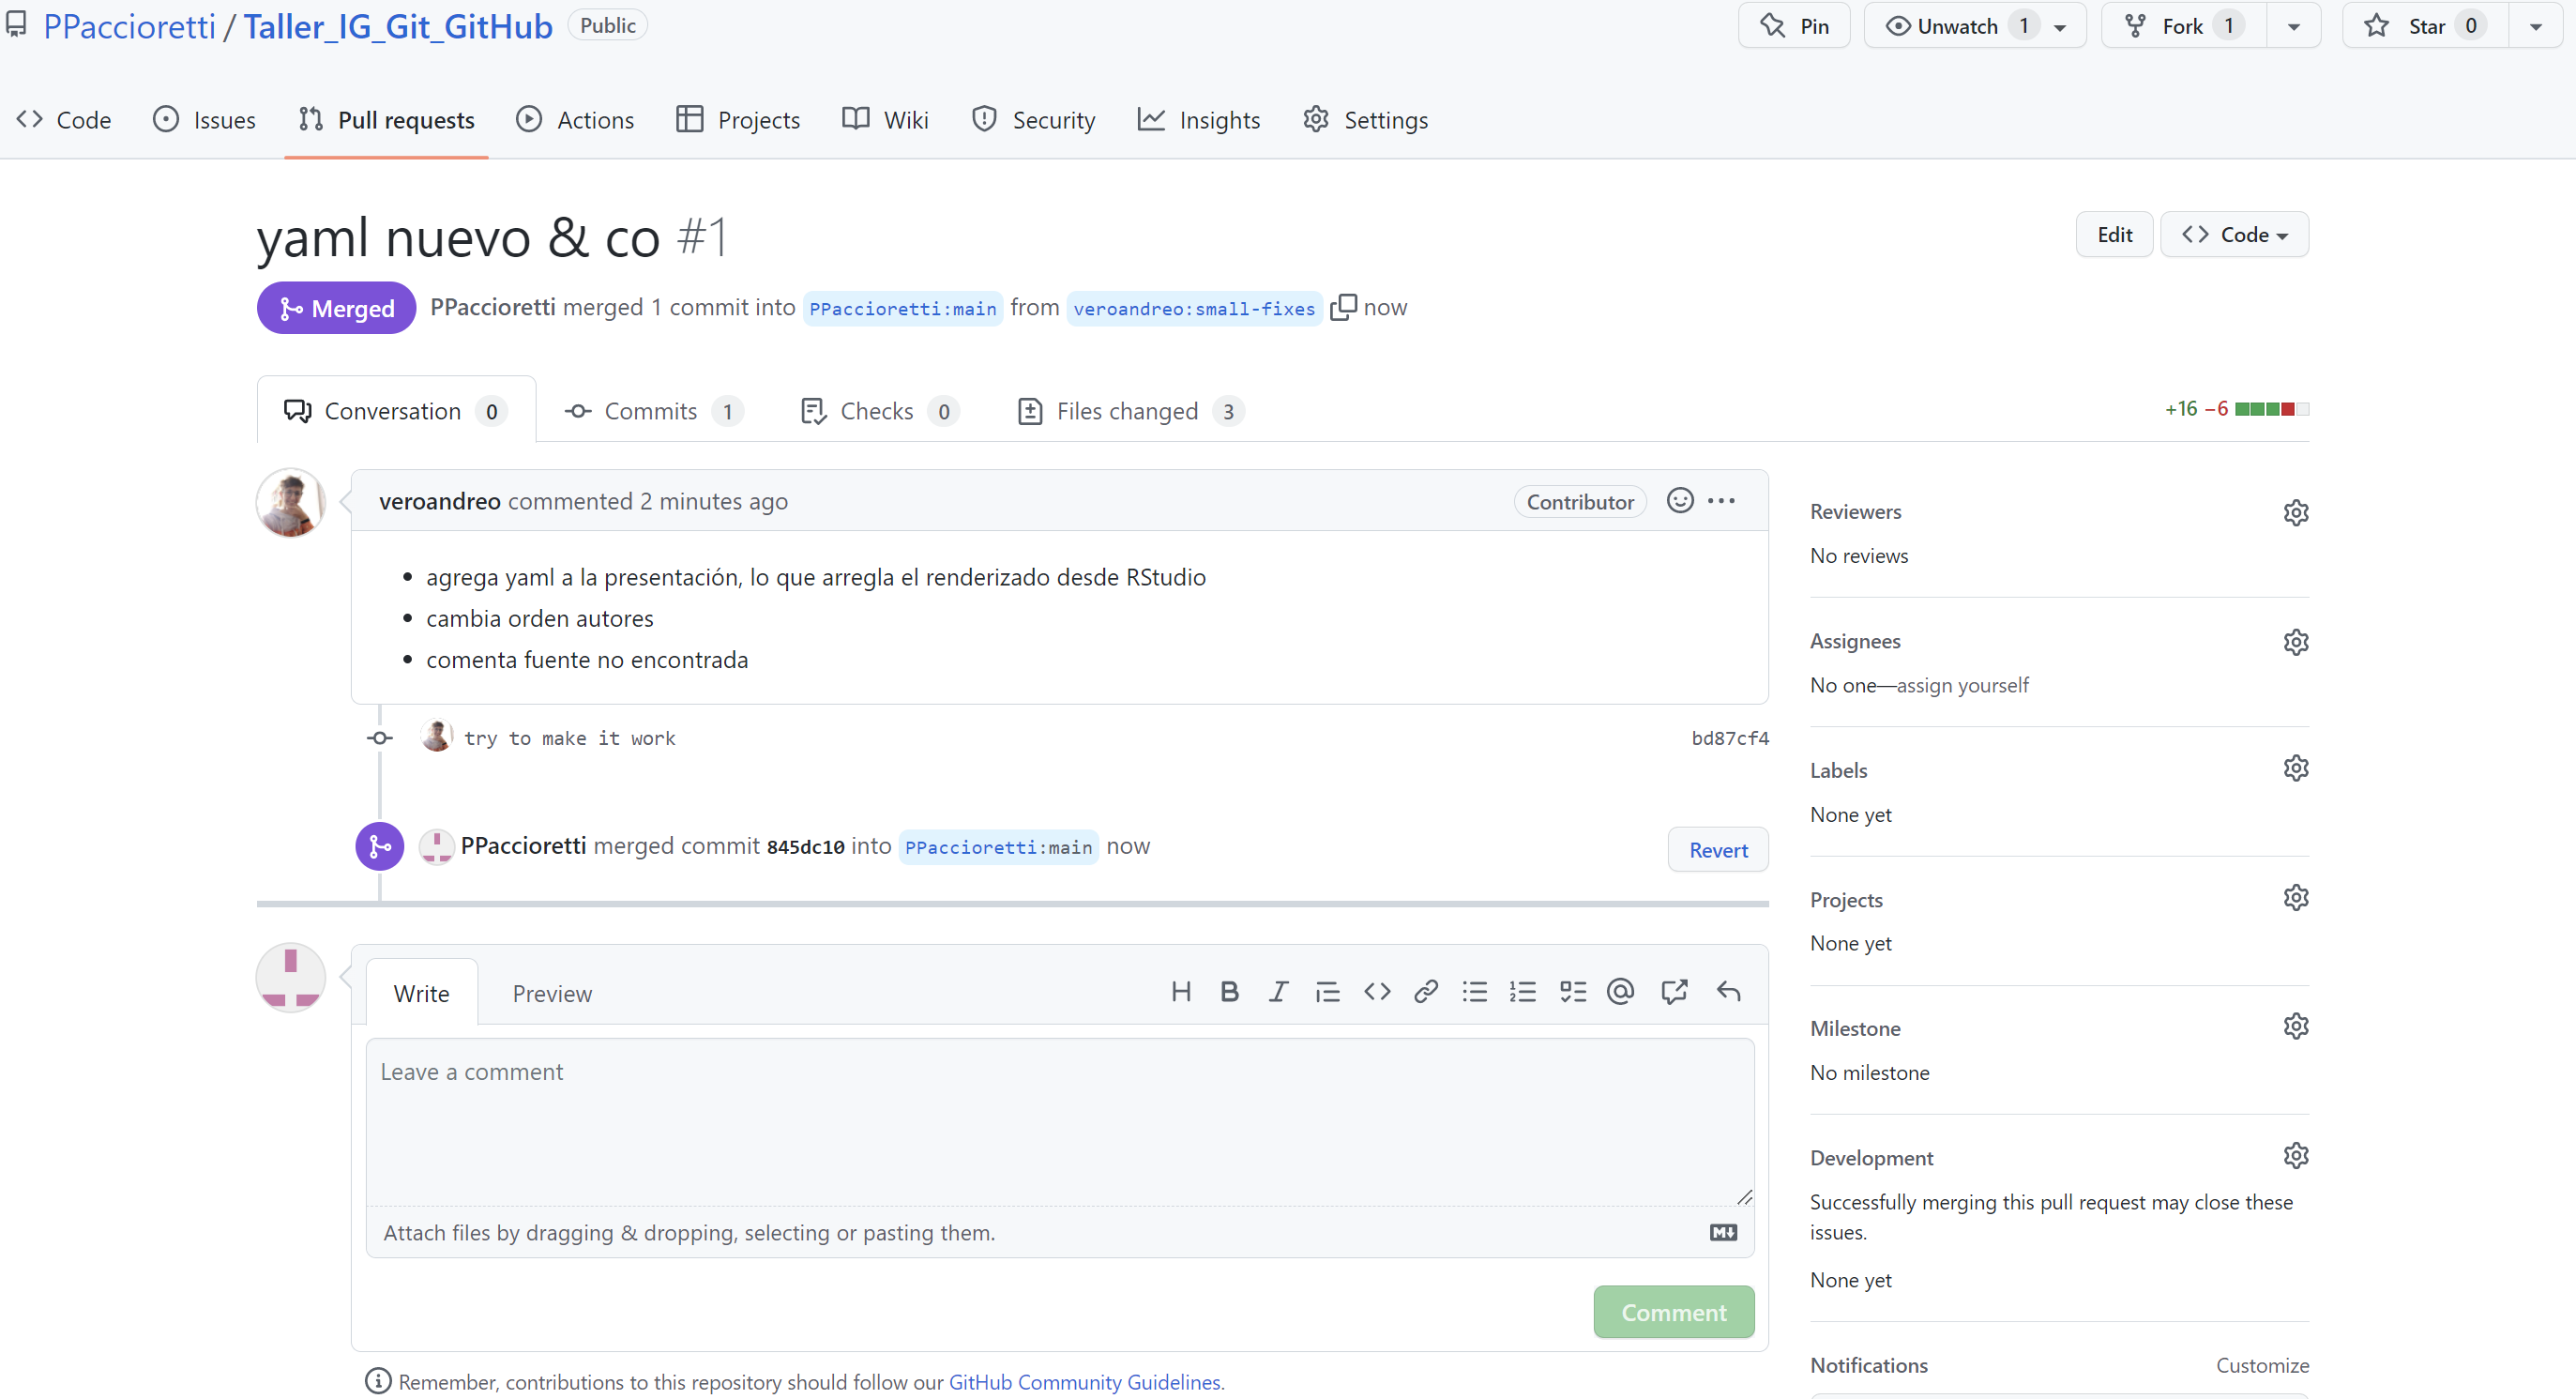The width and height of the screenshot is (2576, 1399).
Task: Expand the Unwatch notifications dropdown
Action: click(2060, 27)
